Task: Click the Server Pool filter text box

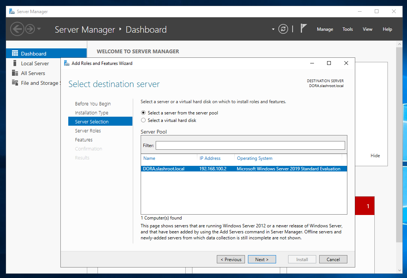Action: click(250, 145)
